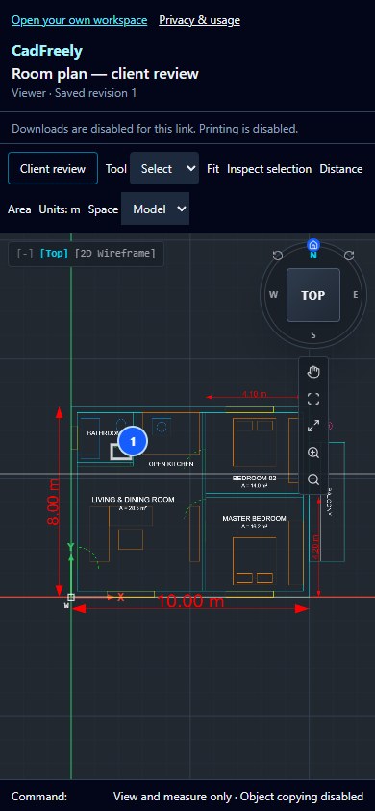Click the 4.10 m dimension text
This screenshot has width=375, height=811.
click(x=254, y=394)
